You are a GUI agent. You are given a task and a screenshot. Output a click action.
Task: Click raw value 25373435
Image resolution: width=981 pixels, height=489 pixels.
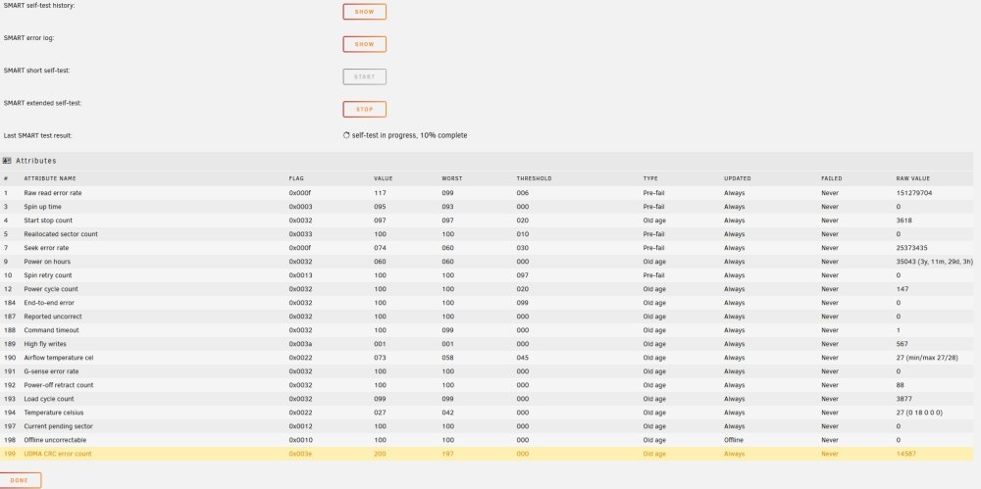pos(911,248)
